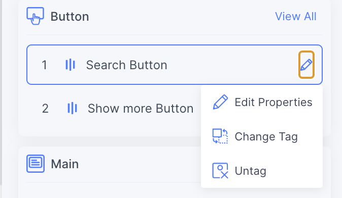Click empty area of Main section card
Image resolution: width=342 pixels, height=198 pixels.
pos(109,190)
